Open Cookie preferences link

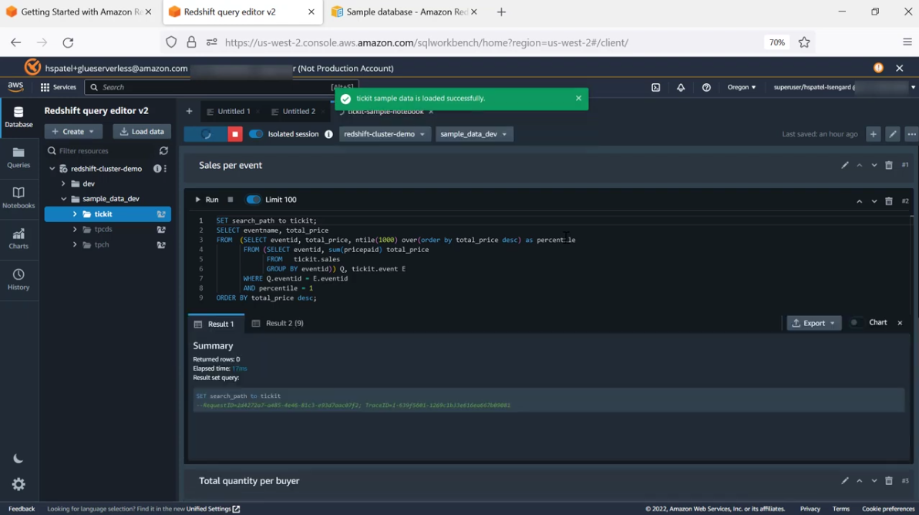pos(888,509)
